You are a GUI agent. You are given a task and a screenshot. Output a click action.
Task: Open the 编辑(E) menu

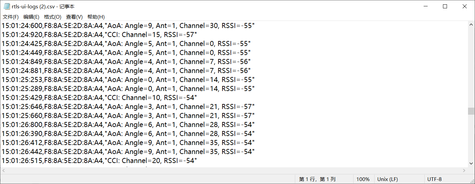(31, 17)
